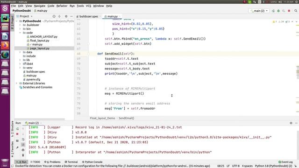Click the pin tab icon in Run panel
Image resolution: width=299 pixels, height=168 pixels.
[x=17, y=147]
